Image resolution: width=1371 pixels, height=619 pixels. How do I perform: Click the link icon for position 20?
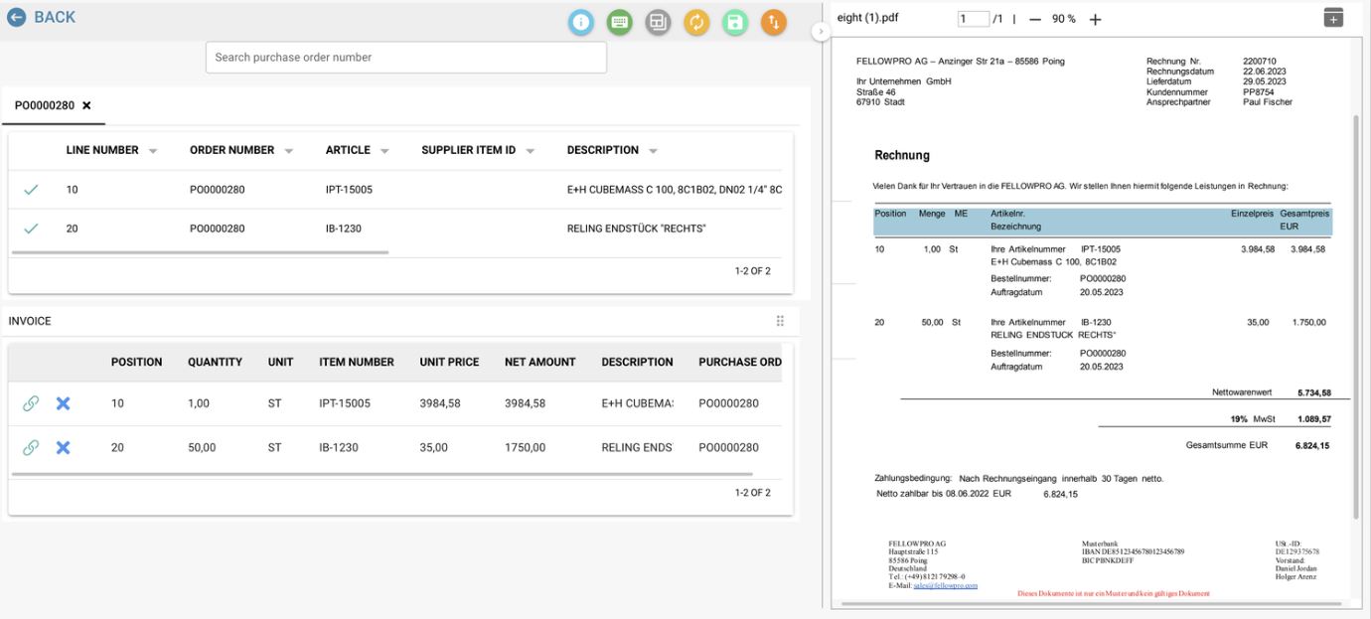point(31,447)
